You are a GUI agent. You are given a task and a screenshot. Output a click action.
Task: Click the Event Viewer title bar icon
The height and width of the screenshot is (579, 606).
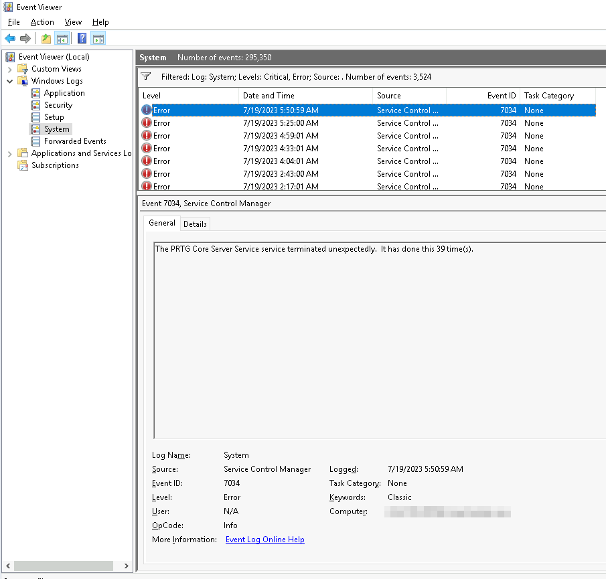point(8,7)
